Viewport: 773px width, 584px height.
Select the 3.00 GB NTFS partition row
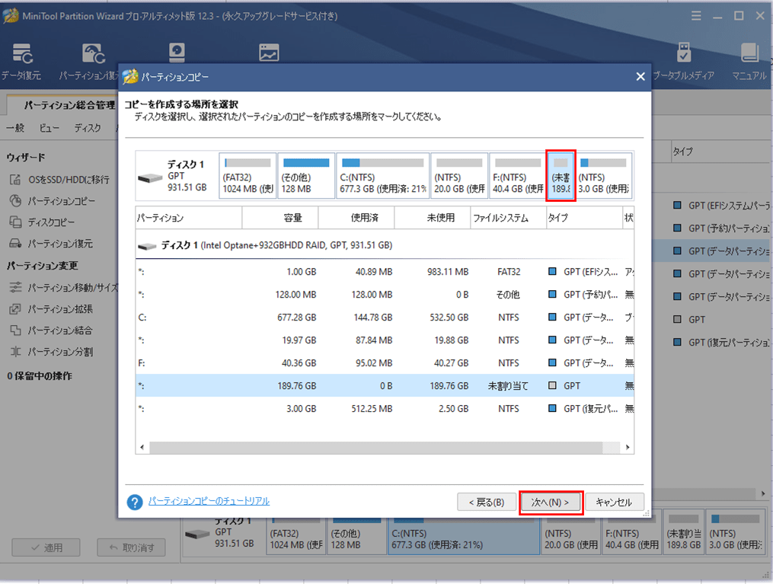click(x=385, y=409)
